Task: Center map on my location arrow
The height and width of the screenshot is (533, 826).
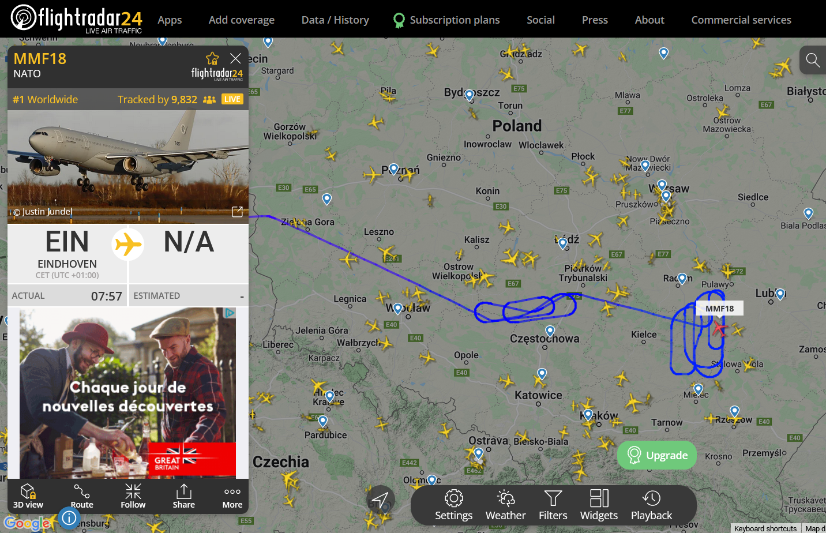Action: tap(380, 500)
